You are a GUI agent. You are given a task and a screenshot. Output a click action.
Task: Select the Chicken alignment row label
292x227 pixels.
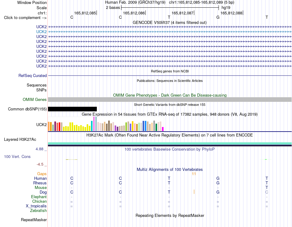(39, 201)
